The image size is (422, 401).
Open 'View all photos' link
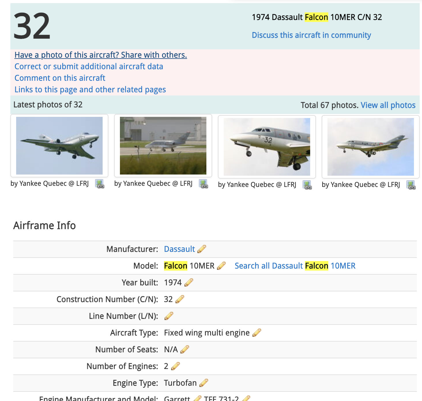pos(388,105)
